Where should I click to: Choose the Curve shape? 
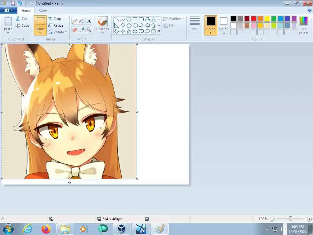click(x=123, y=19)
